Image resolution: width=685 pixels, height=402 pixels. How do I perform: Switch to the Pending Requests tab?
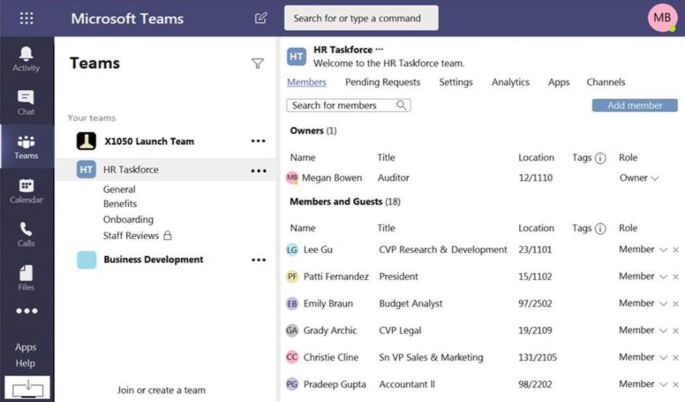tap(383, 82)
